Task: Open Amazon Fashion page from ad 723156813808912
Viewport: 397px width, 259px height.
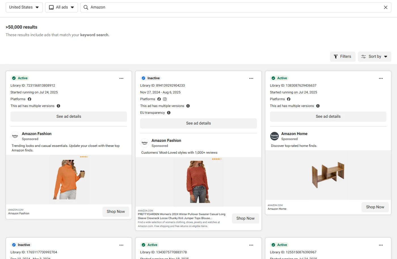Action: coord(37,134)
